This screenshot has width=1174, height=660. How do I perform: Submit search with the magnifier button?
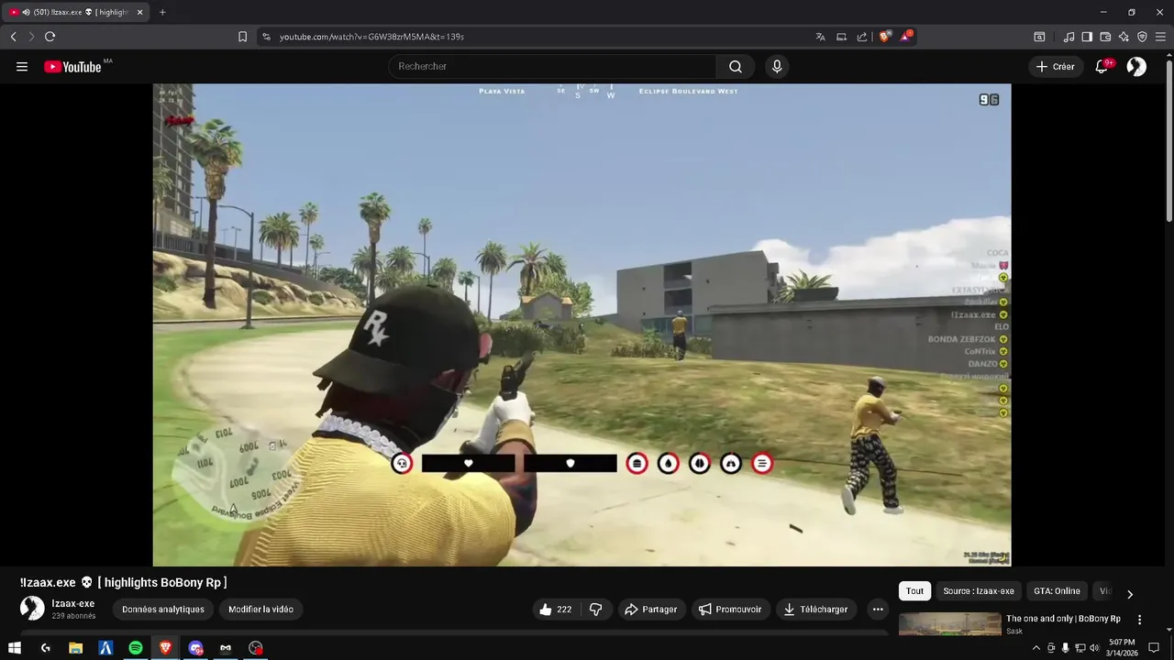[736, 67]
